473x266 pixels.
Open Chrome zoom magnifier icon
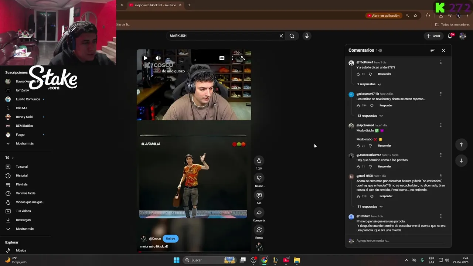[407, 16]
